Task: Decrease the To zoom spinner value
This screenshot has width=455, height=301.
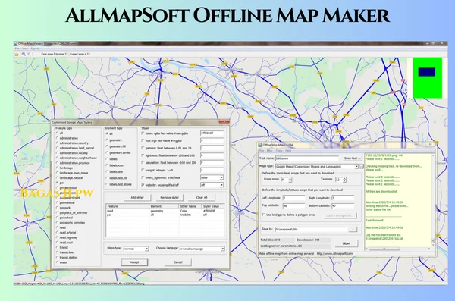Action: tap(344, 181)
